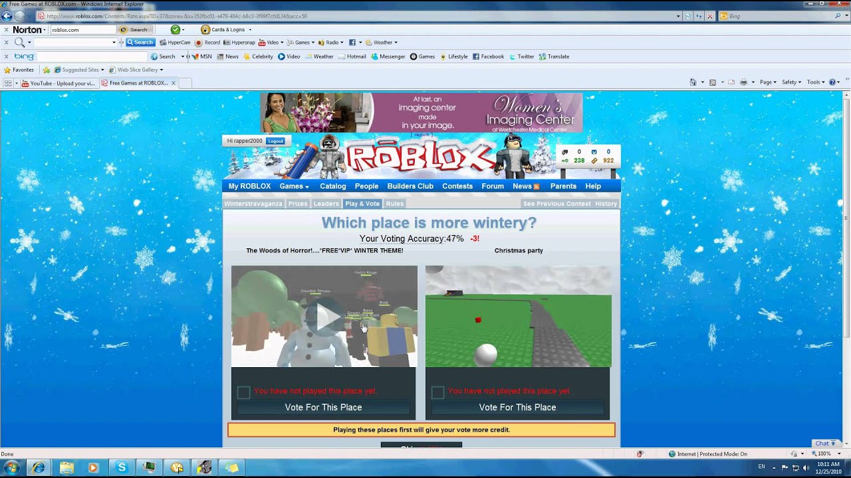
Task: Click the Norton Search button
Action: pyautogui.click(x=134, y=30)
